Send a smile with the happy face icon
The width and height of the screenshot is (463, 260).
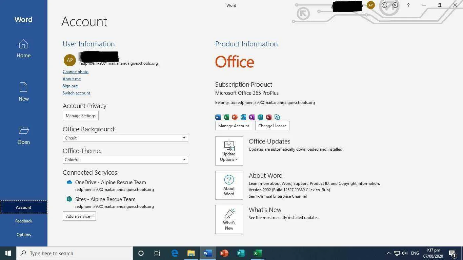click(384, 5)
